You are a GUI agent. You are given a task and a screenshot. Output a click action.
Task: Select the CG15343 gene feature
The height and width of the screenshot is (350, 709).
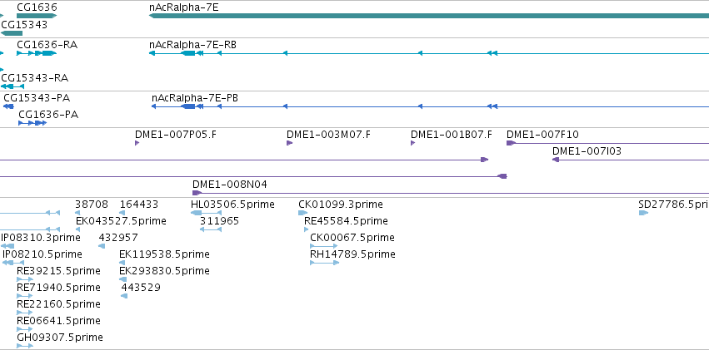[x=12, y=33]
